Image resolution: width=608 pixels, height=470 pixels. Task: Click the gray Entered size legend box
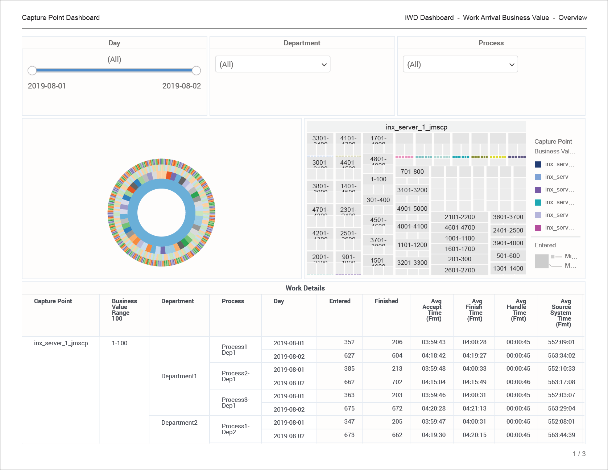[x=542, y=261]
